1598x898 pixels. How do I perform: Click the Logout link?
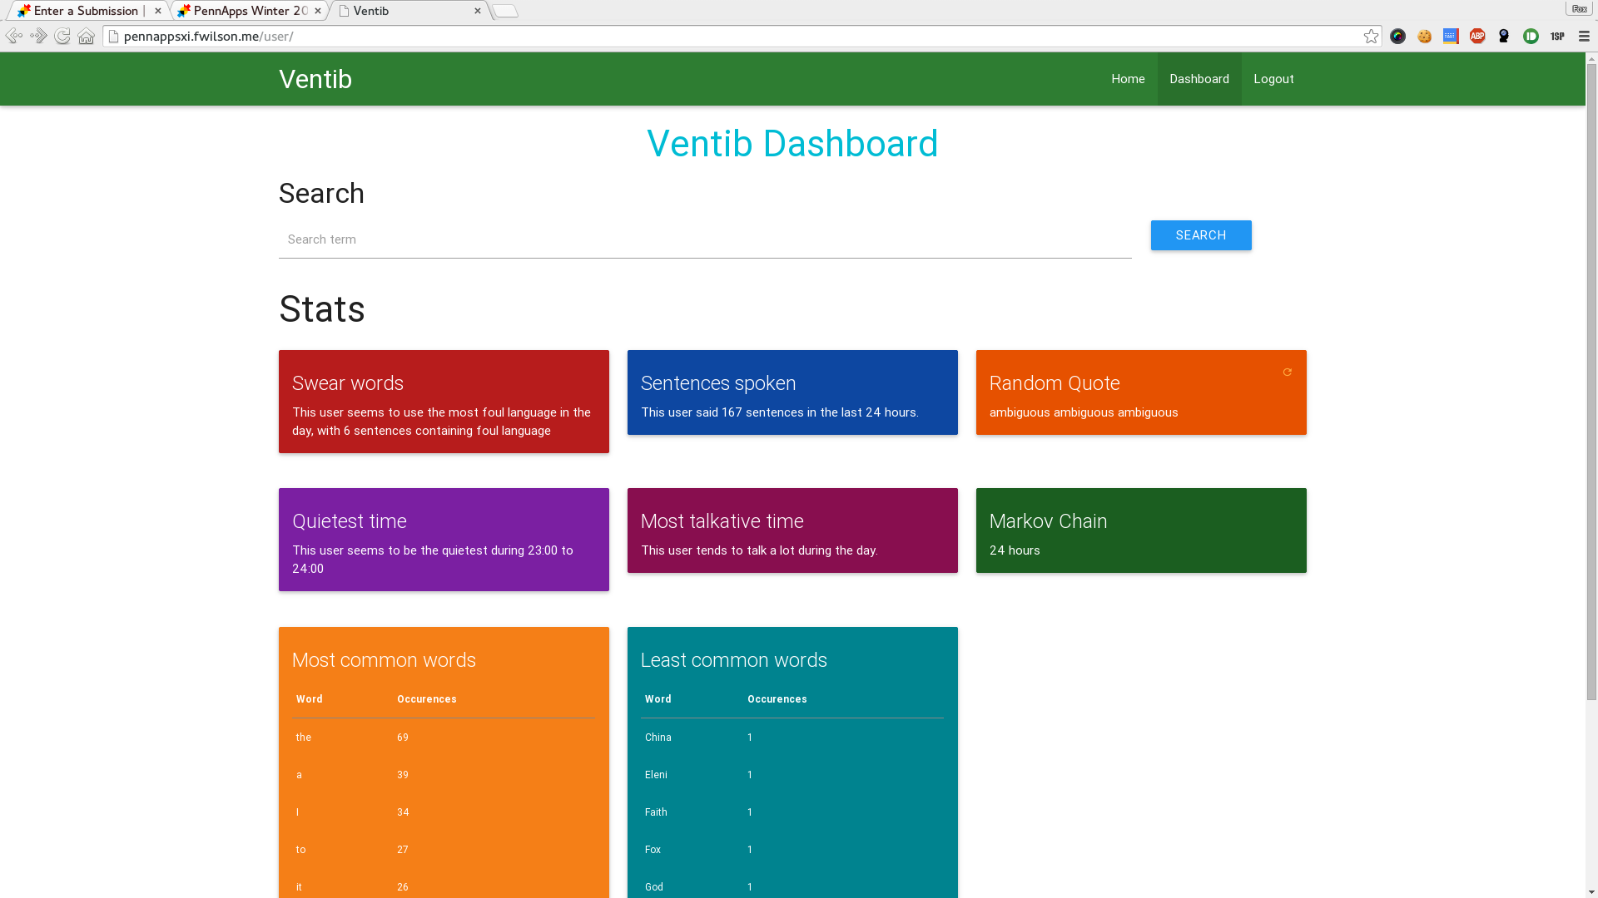1273,79
